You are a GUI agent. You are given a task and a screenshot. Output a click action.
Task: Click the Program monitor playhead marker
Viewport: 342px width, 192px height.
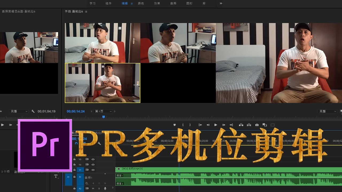pos(104,117)
